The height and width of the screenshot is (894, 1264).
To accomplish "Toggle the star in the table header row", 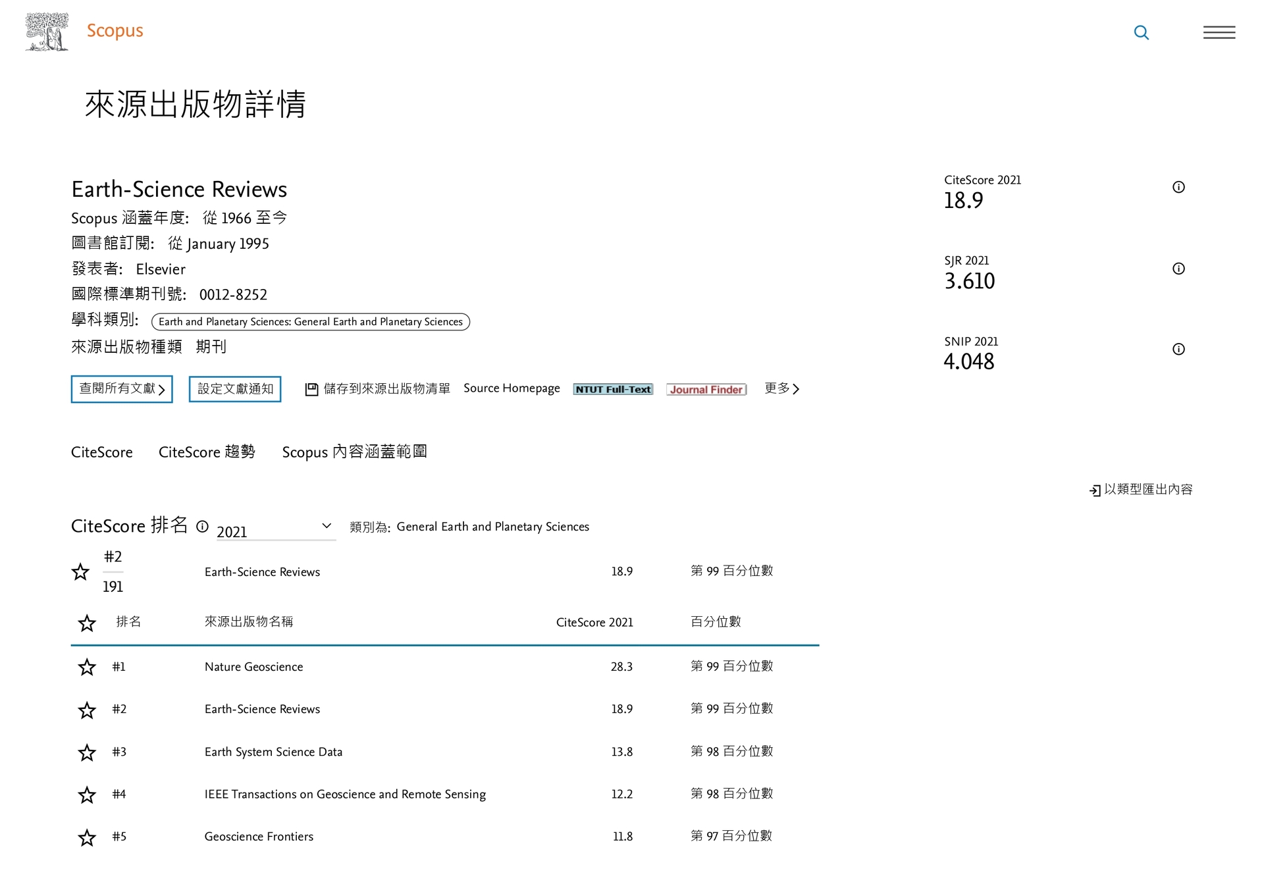I will (x=87, y=623).
